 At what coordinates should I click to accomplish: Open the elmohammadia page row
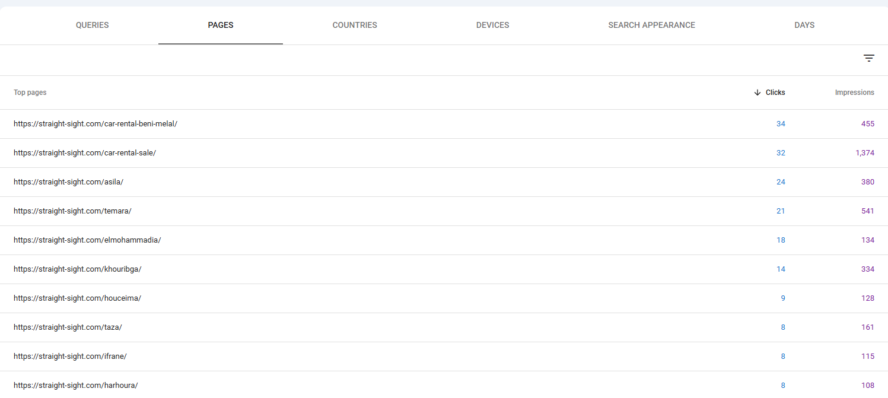click(444, 240)
